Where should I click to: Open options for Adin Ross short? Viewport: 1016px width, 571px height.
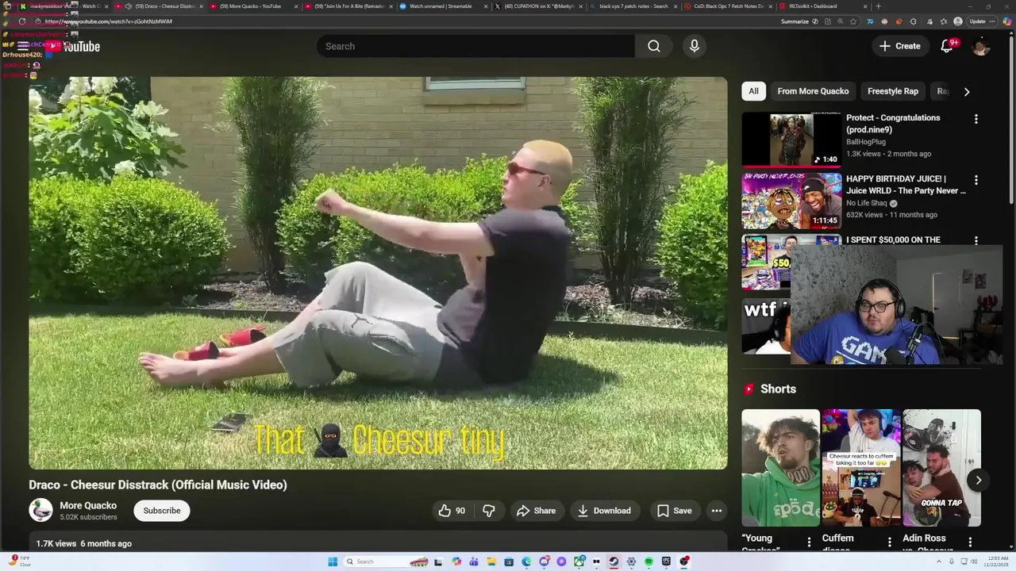click(x=970, y=542)
